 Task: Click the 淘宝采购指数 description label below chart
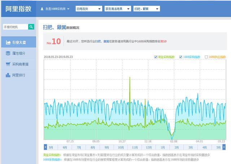[52, 155]
